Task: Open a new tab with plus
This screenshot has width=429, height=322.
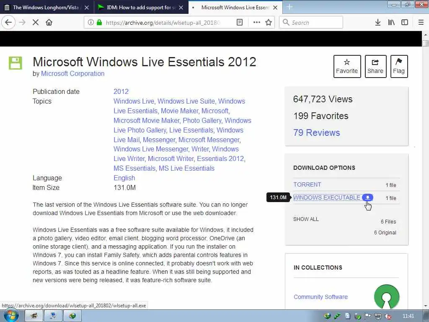Action: click(289, 8)
